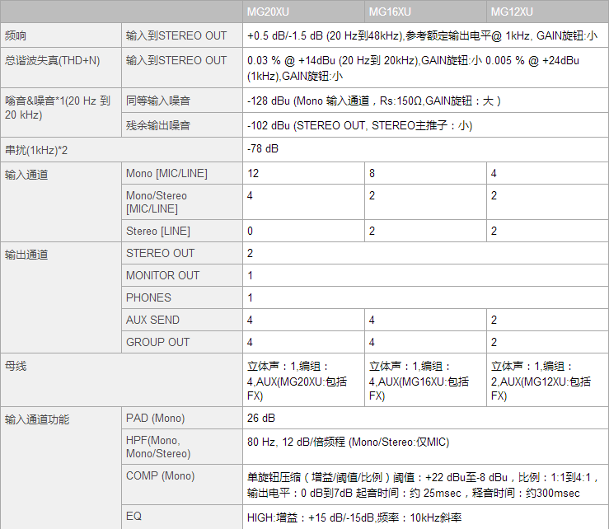The width and height of the screenshot is (609, 529).
Task: Click the PHONES row label
Action: coord(148,297)
